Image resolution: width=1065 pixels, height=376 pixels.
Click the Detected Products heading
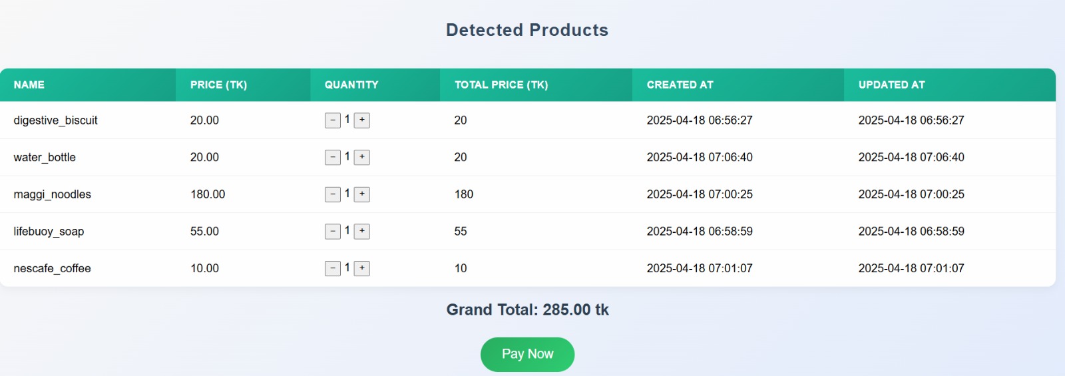[527, 30]
